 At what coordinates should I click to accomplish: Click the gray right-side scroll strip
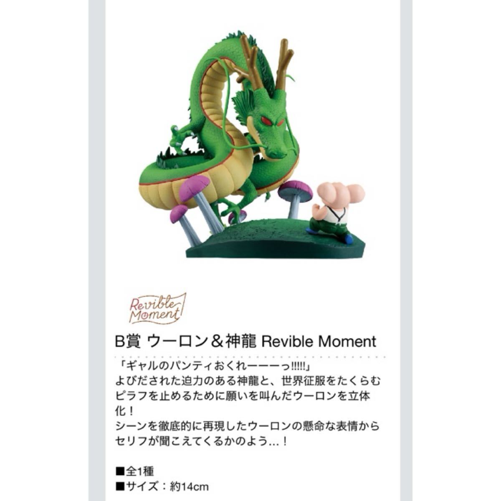[x=406, y=250]
